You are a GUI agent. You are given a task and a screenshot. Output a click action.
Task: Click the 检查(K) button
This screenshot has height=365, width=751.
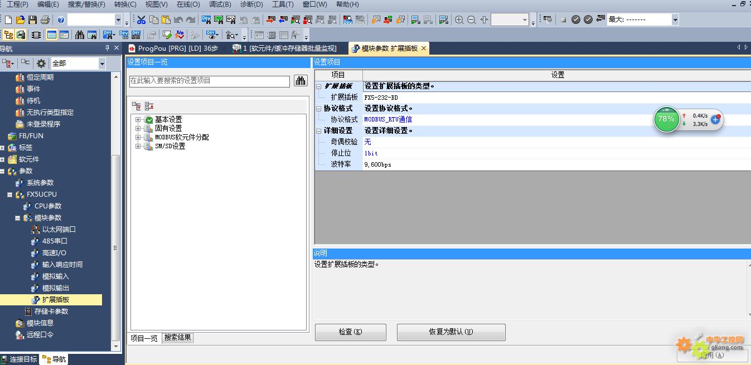[350, 332]
